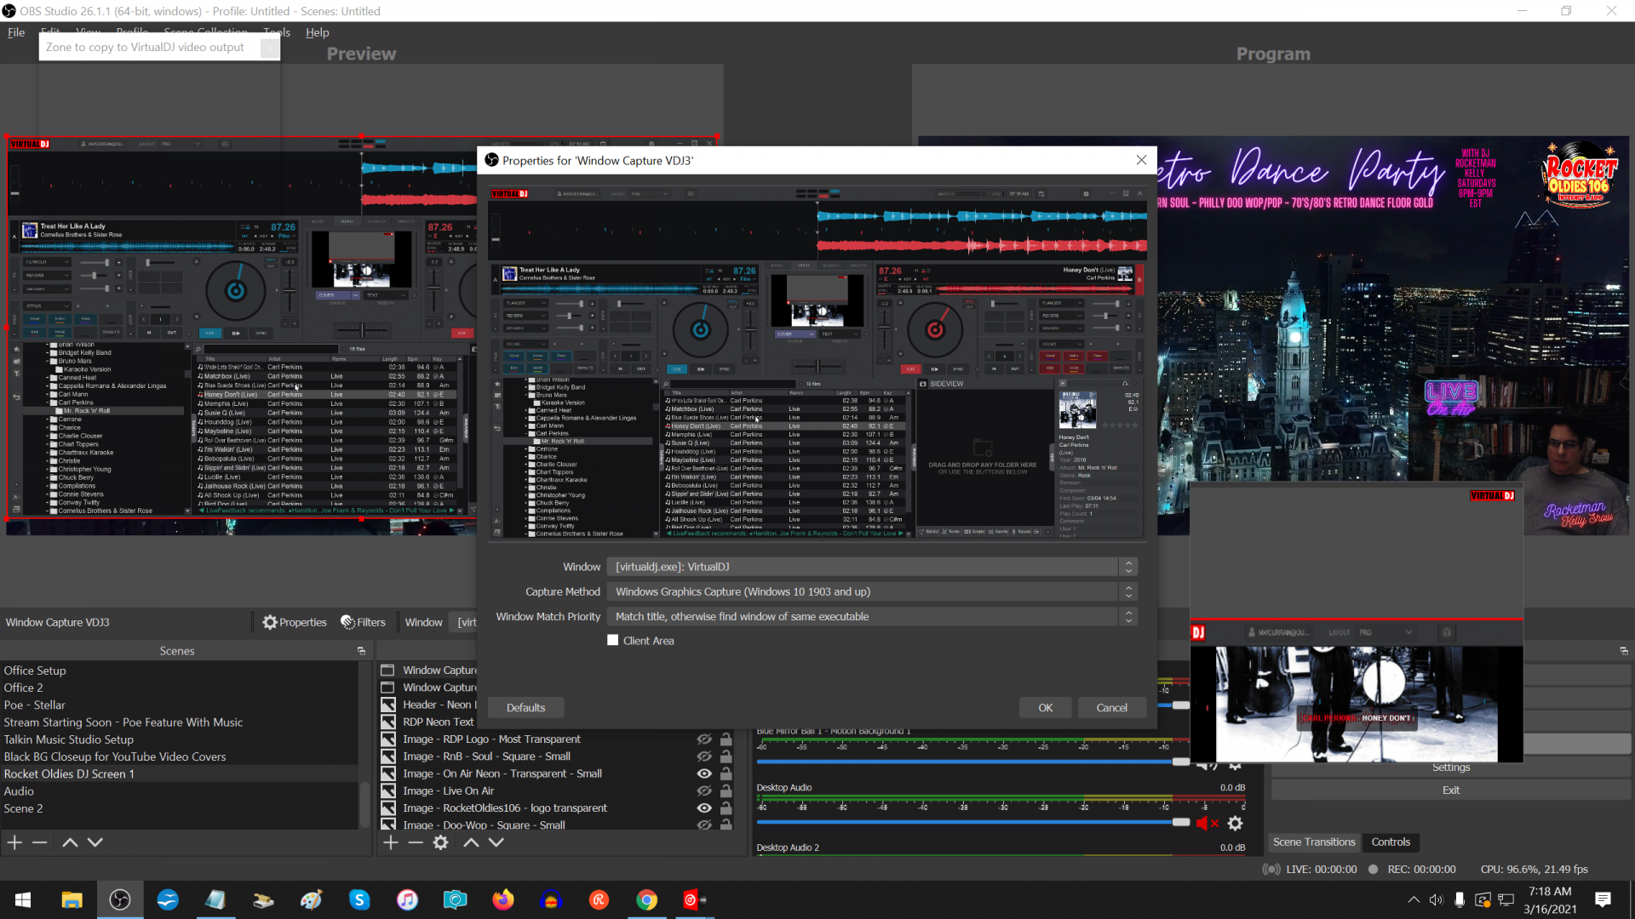Select the Poe - Stellar scene
1635x919 pixels.
[35, 705]
